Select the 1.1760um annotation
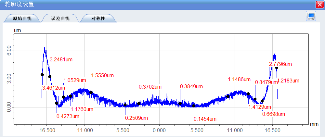 click(x=82, y=109)
